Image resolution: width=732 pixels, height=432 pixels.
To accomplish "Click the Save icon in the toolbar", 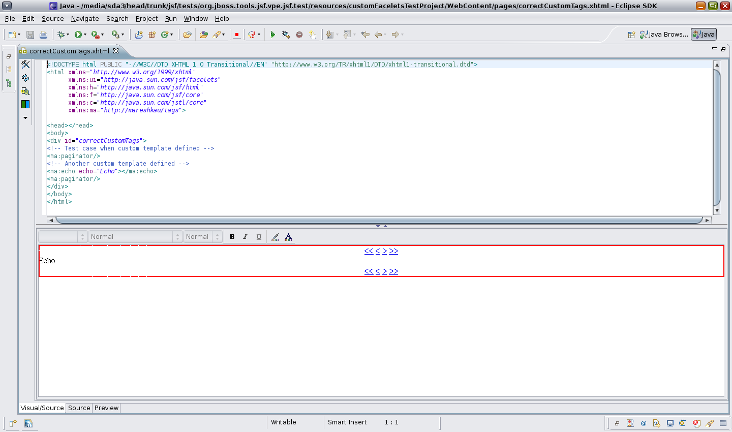I will tap(30, 35).
